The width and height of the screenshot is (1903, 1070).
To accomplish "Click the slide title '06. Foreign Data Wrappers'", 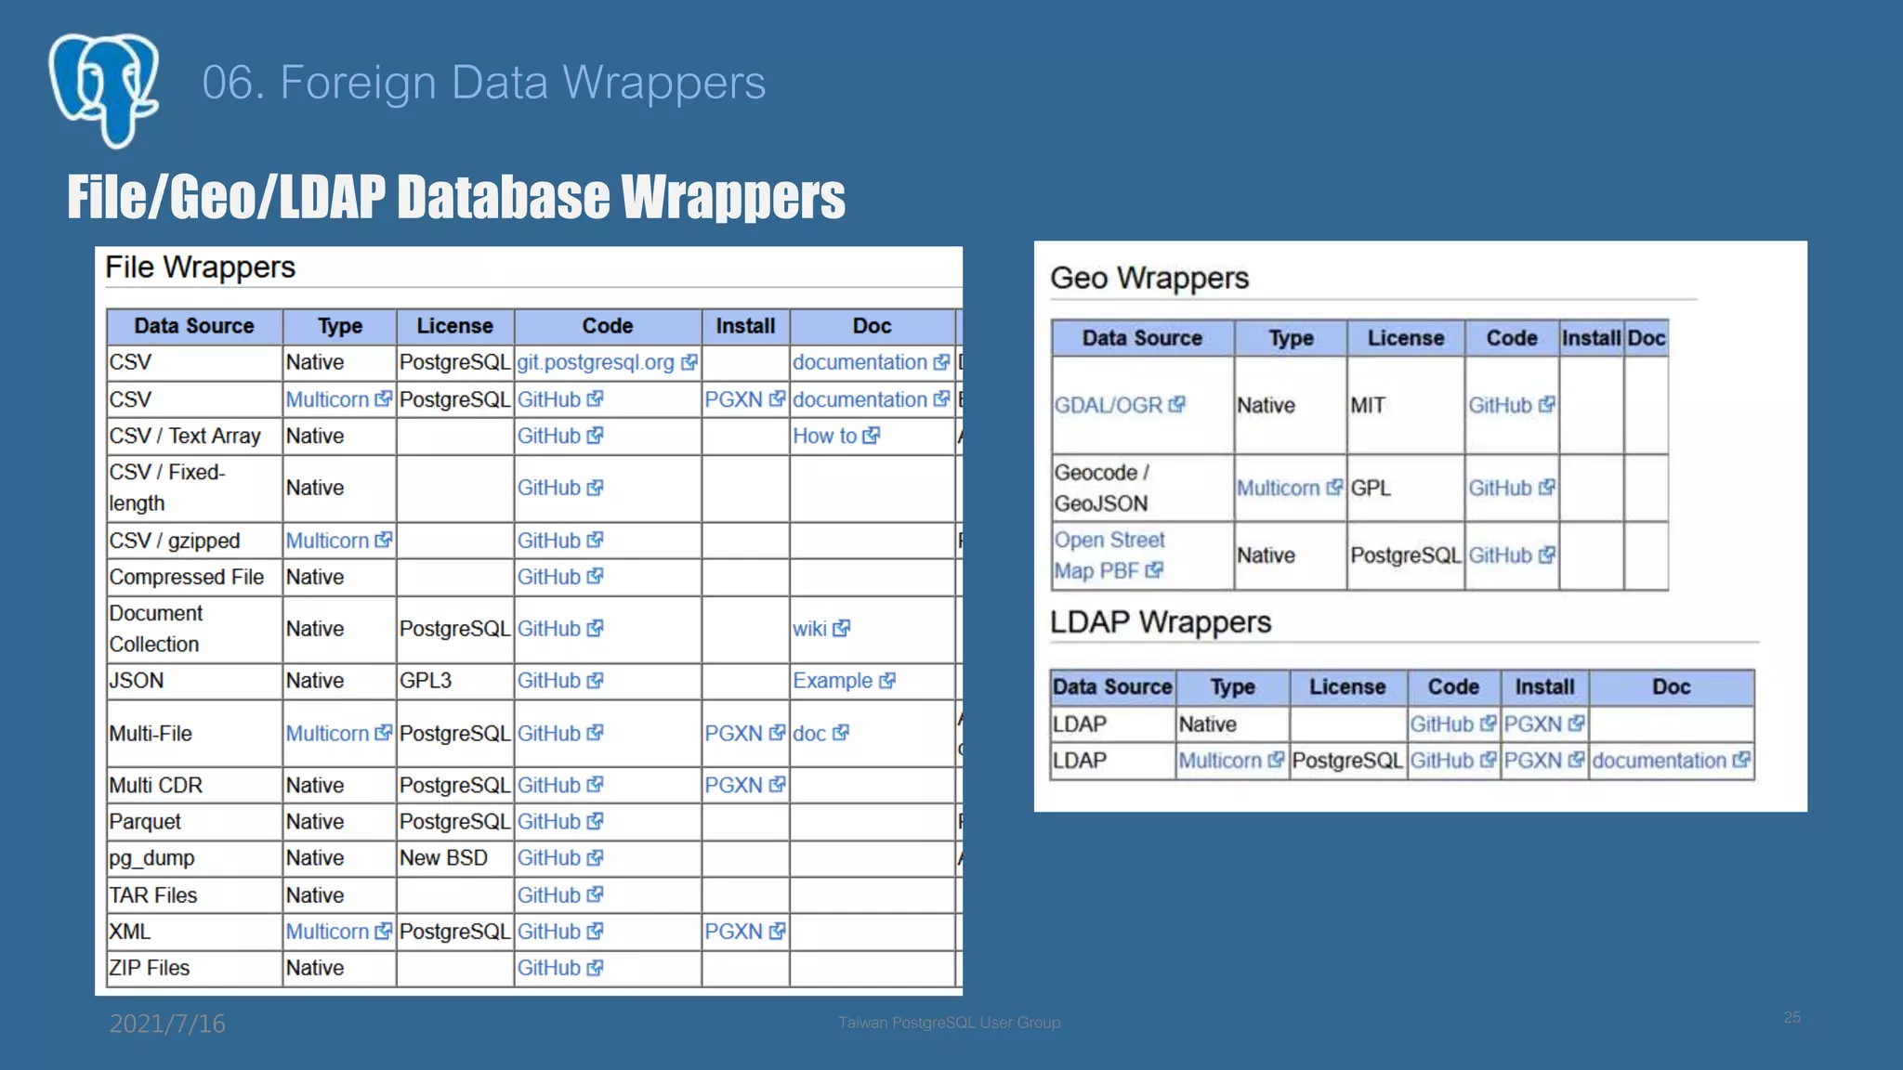I will [483, 83].
